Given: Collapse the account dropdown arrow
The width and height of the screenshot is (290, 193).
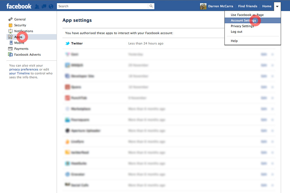Looking at the screenshot, I should (x=277, y=6).
